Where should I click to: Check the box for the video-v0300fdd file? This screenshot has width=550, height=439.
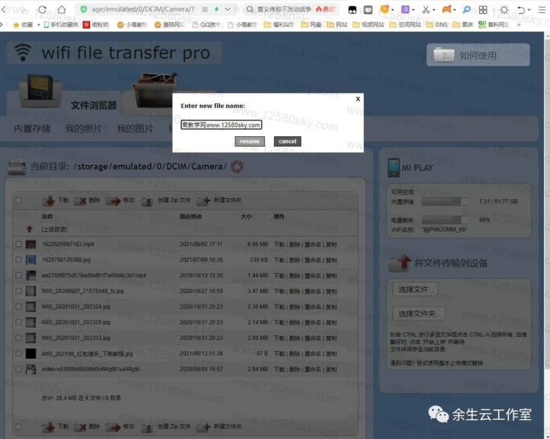tap(19, 369)
